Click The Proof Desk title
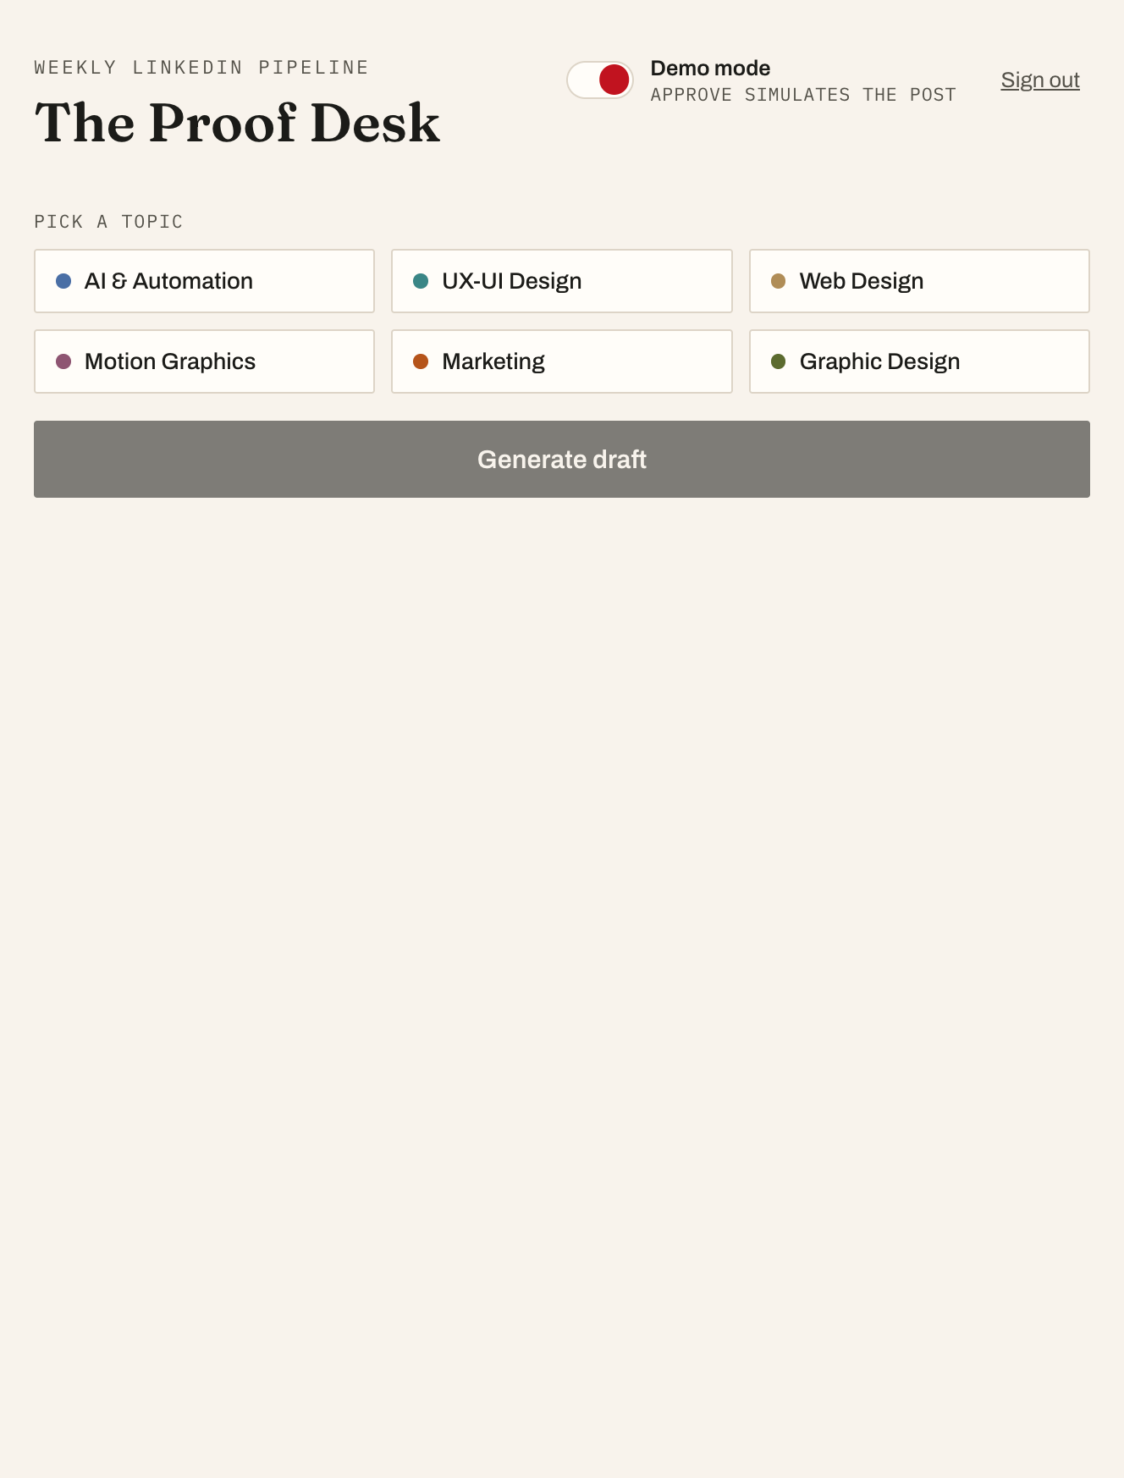This screenshot has width=1124, height=1478. [237, 123]
